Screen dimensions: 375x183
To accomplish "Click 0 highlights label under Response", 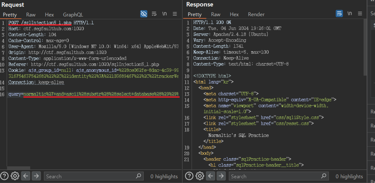I will tap(349, 176).
